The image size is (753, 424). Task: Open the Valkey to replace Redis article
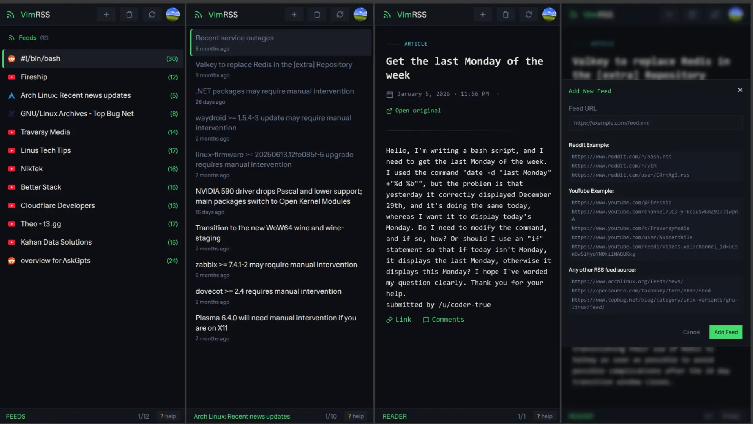(274, 65)
